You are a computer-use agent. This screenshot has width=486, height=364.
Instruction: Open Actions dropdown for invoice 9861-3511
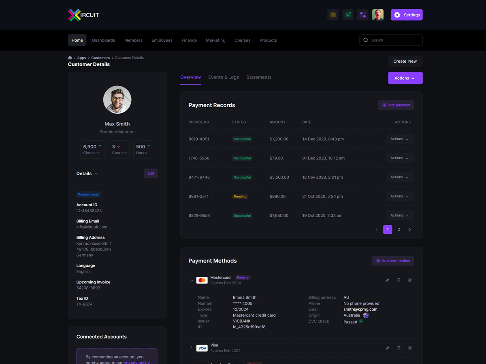point(400,197)
